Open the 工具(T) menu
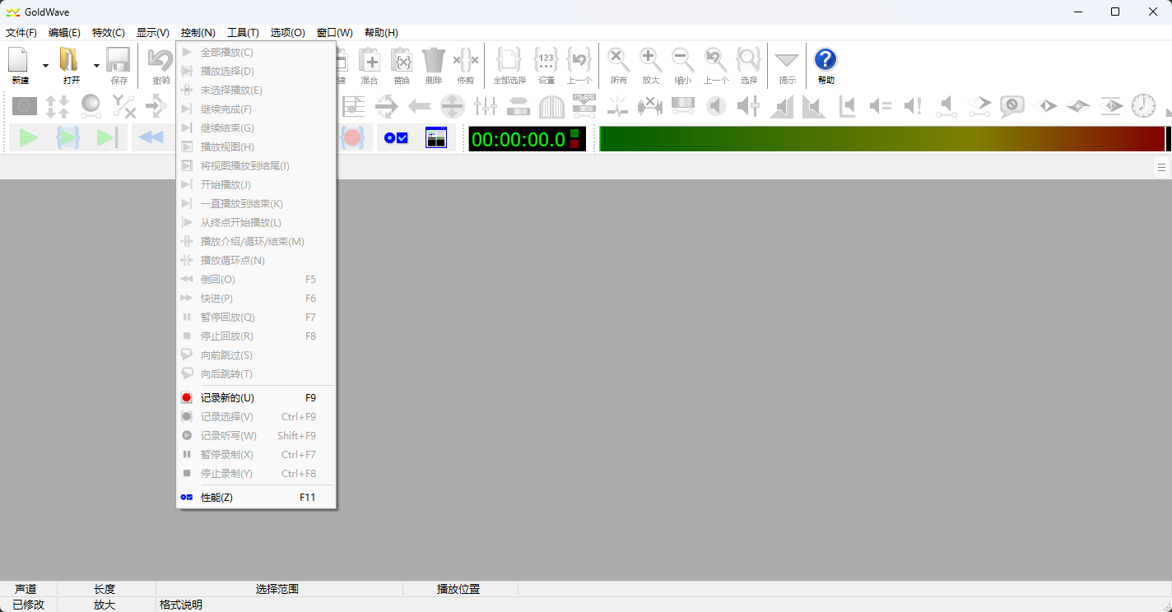This screenshot has width=1172, height=612. pos(243,33)
